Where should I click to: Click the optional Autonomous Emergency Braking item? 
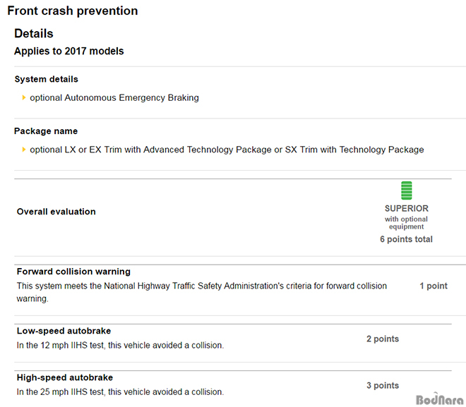[114, 97]
